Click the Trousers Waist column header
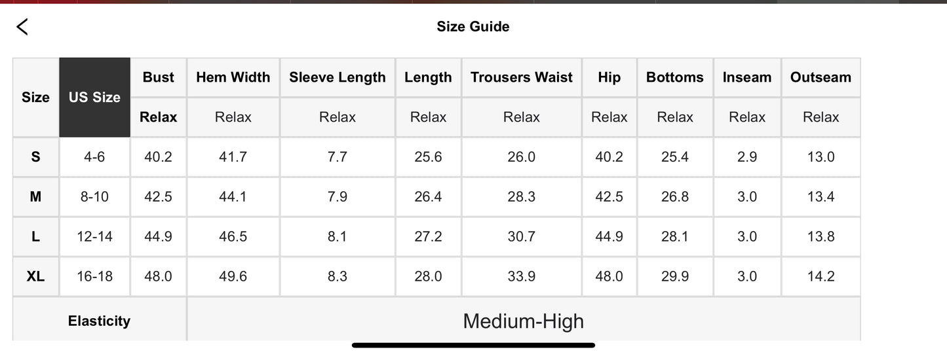The image size is (947, 356). click(x=521, y=77)
